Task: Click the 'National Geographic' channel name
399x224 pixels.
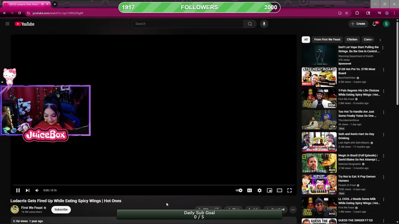Action: (350, 164)
